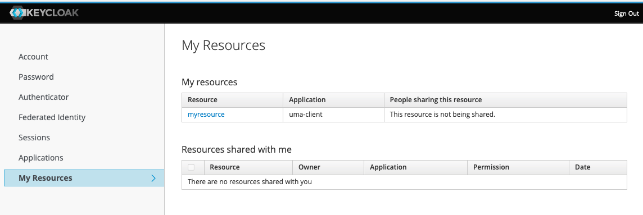
Task: Click the 'There are no resources shared with you' message
Action: 250,181
